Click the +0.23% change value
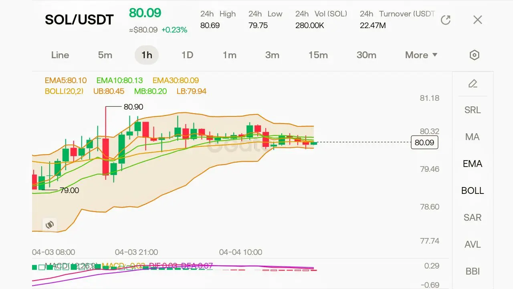Viewport: 513px width, 289px height. pos(174,30)
